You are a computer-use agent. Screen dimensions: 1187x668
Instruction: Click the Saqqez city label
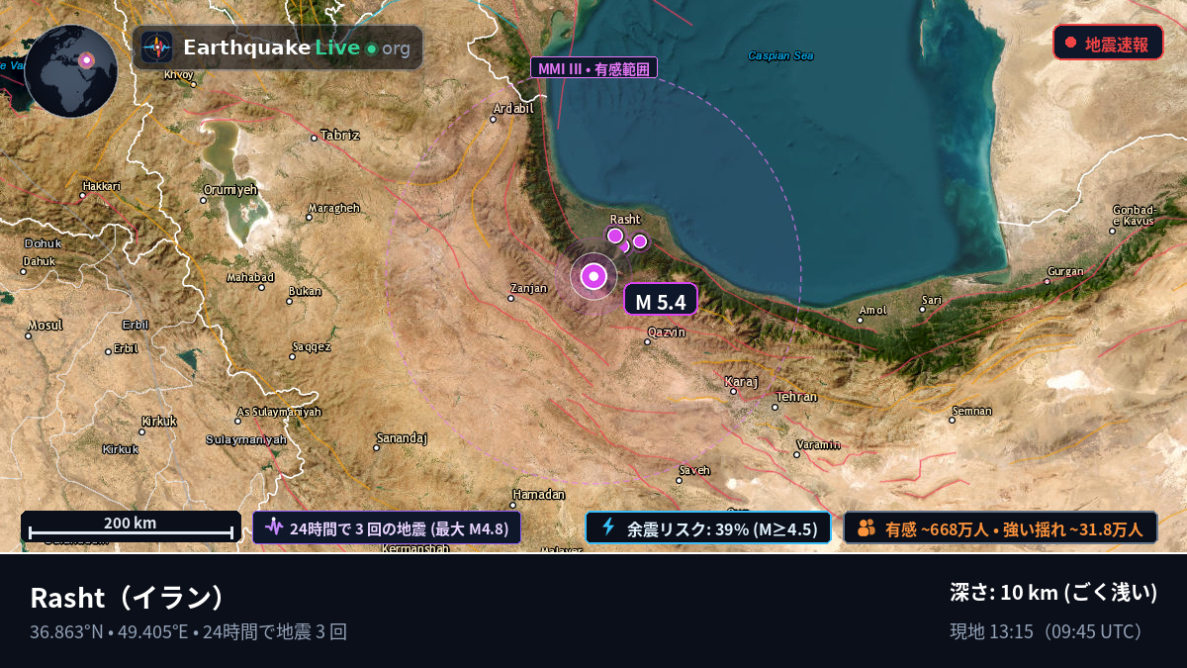[312, 346]
